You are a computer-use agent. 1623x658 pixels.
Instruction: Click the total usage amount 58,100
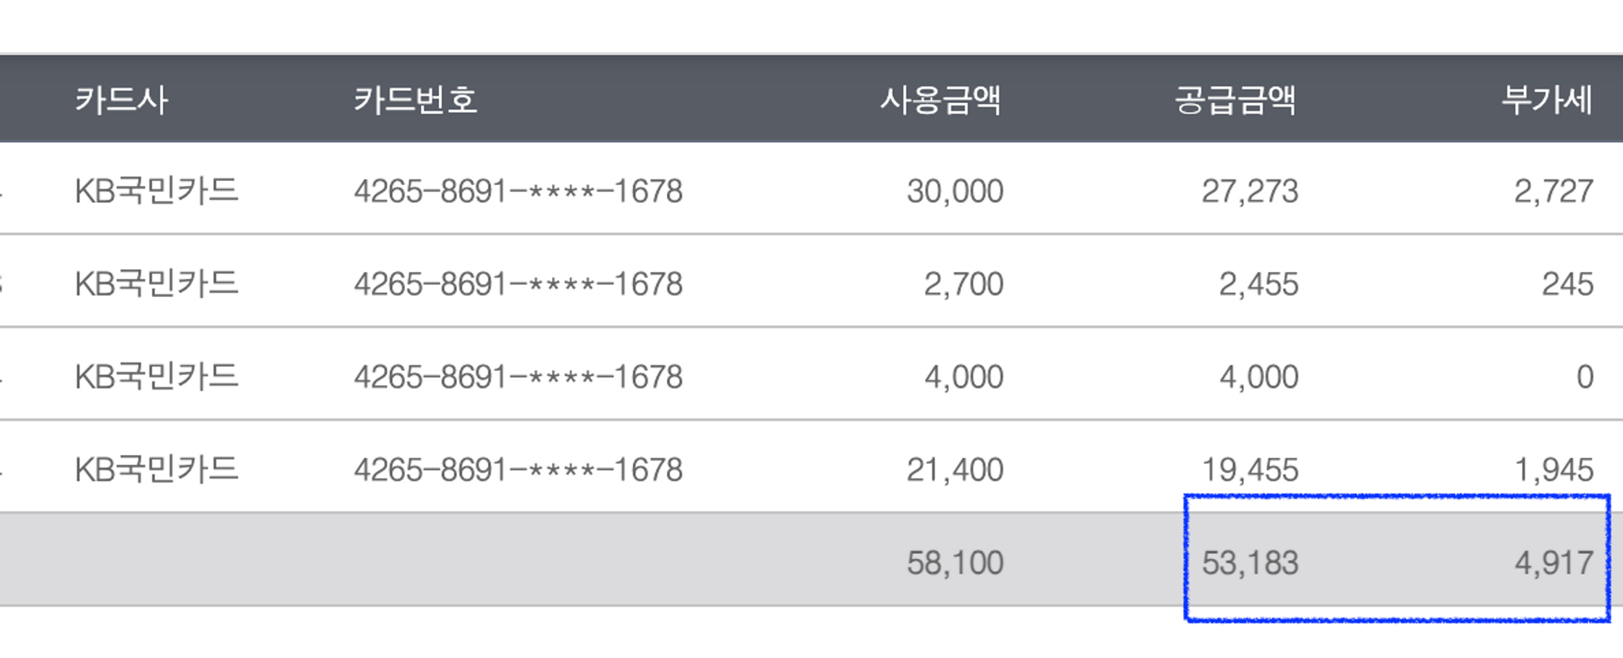click(955, 563)
